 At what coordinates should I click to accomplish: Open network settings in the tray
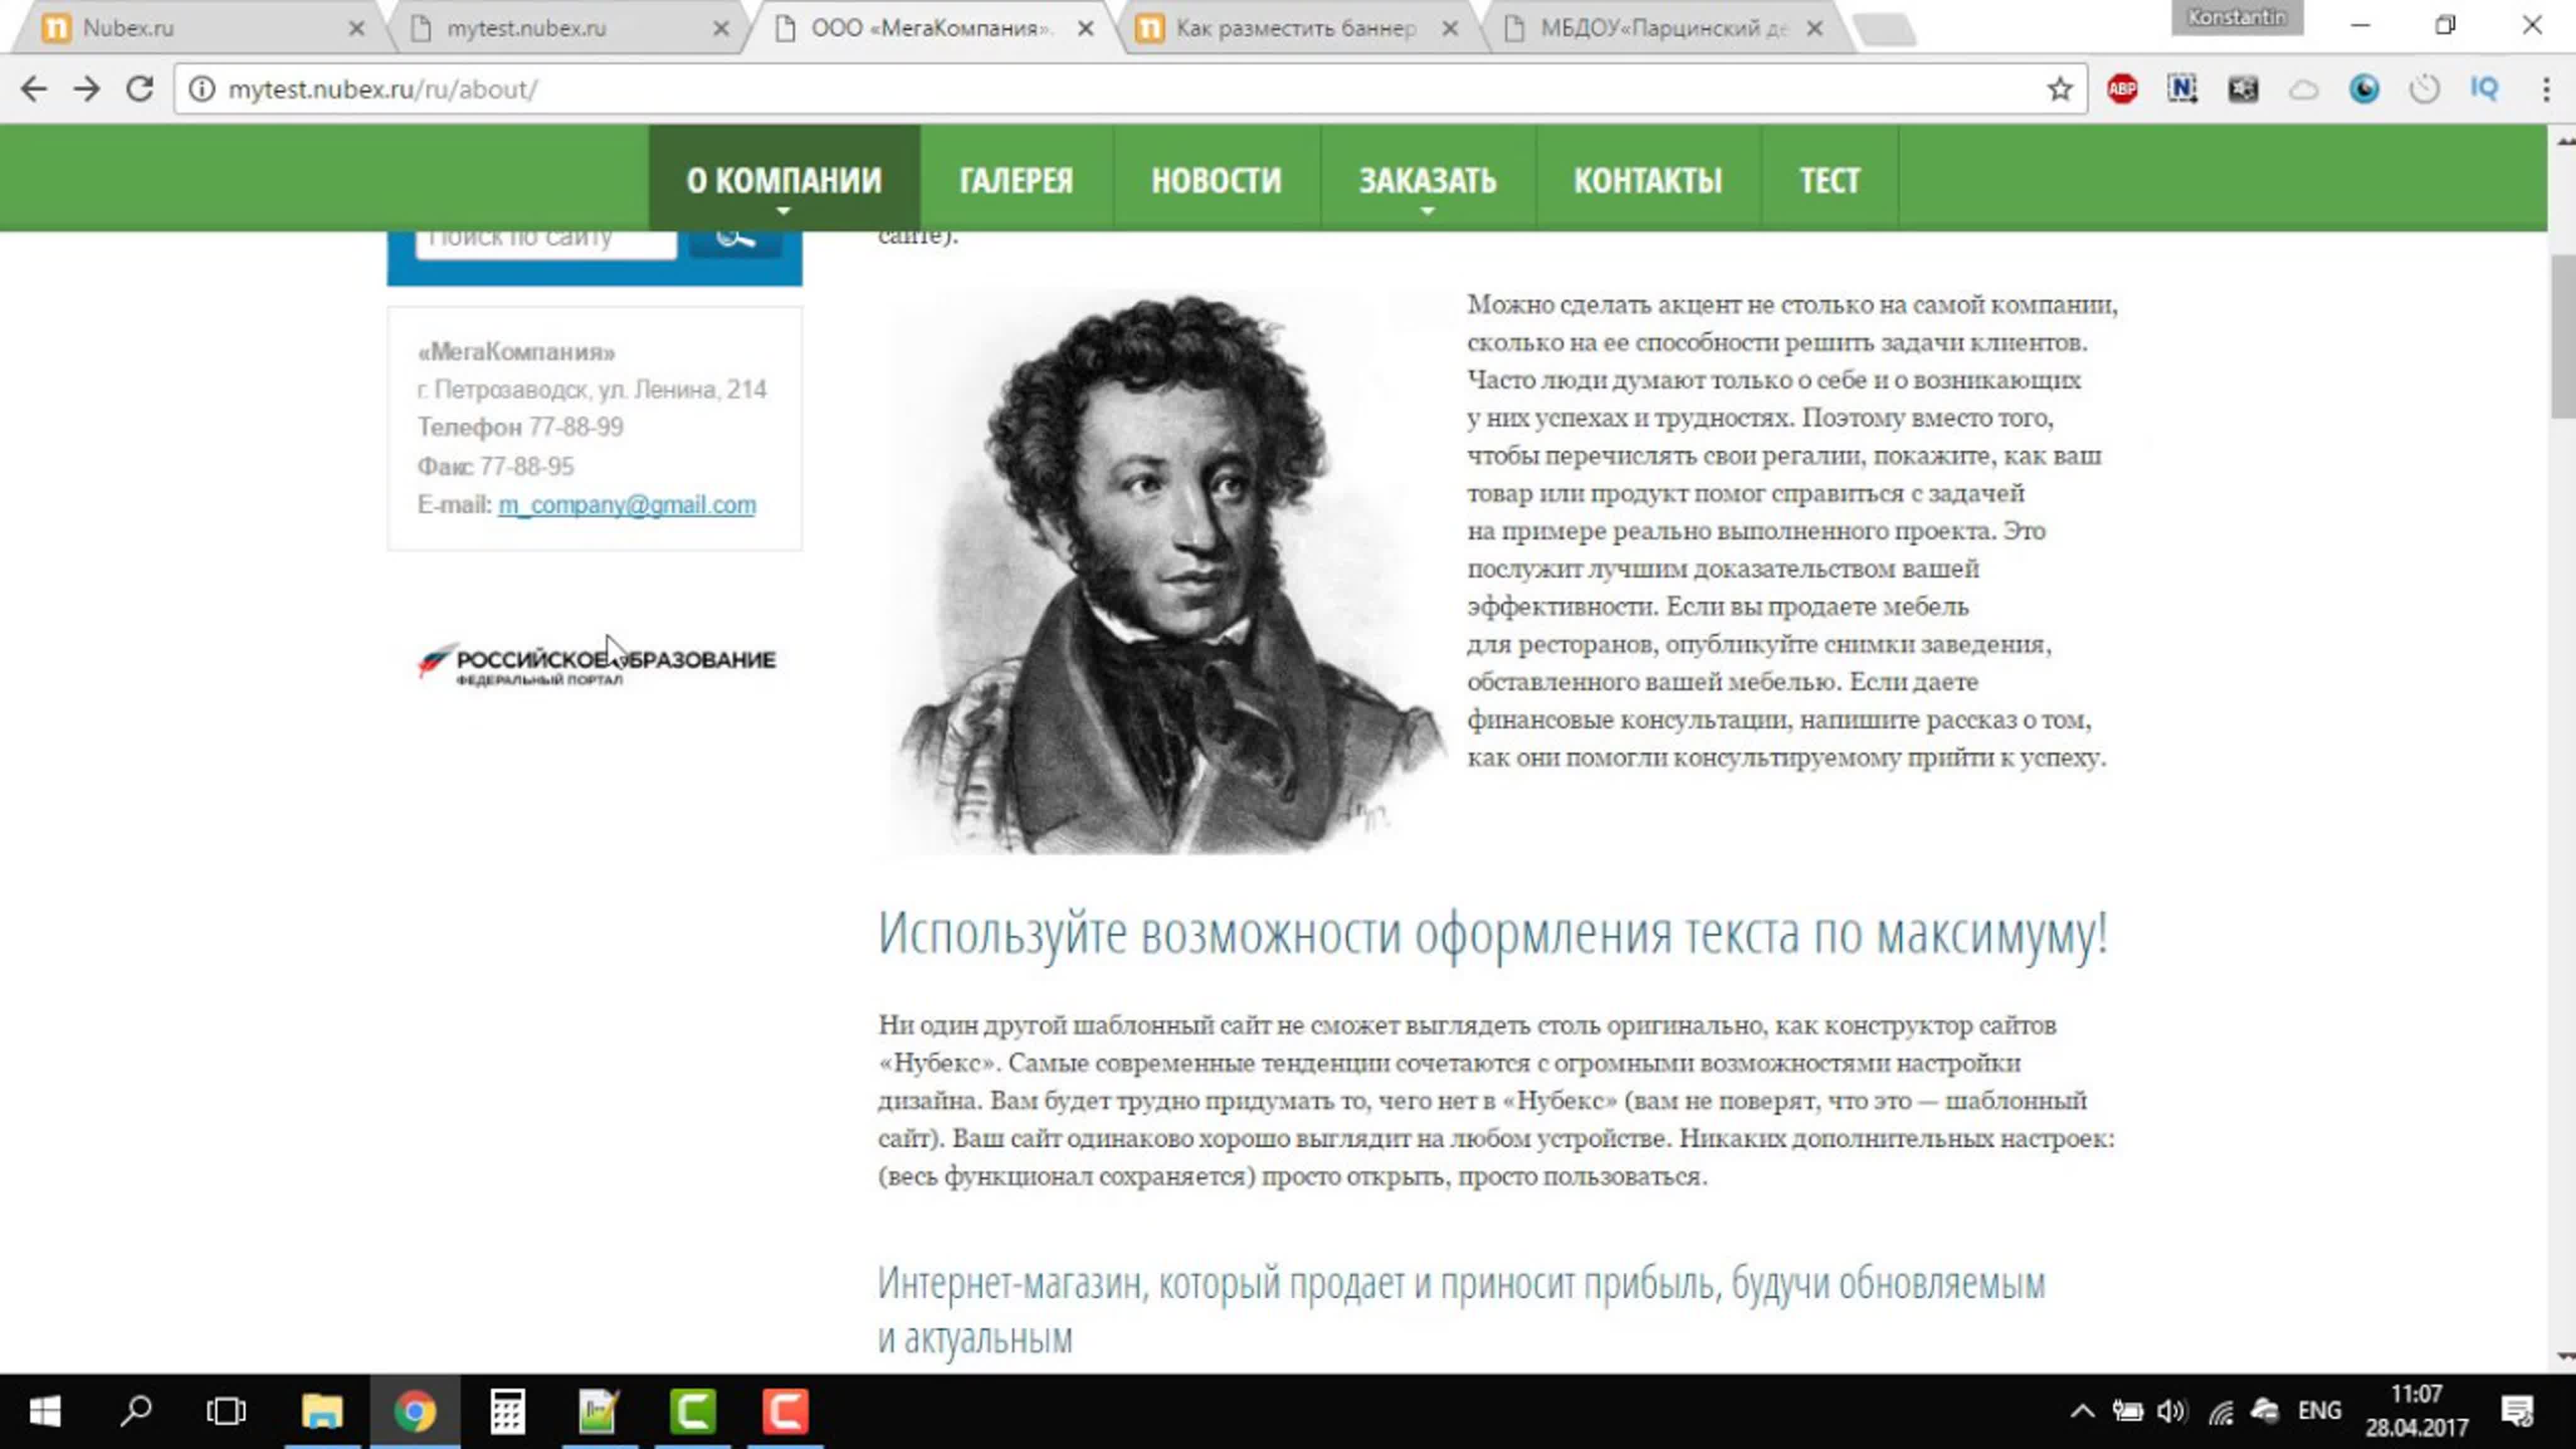point(2221,1412)
